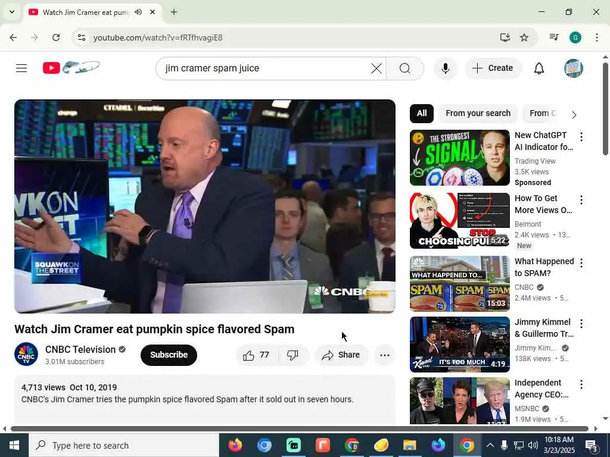The width and height of the screenshot is (610, 457).
Task: Open Firefox from the taskbar
Action: (235, 445)
